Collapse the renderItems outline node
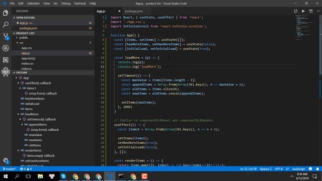The height and width of the screenshot is (181, 322). pos(18,150)
